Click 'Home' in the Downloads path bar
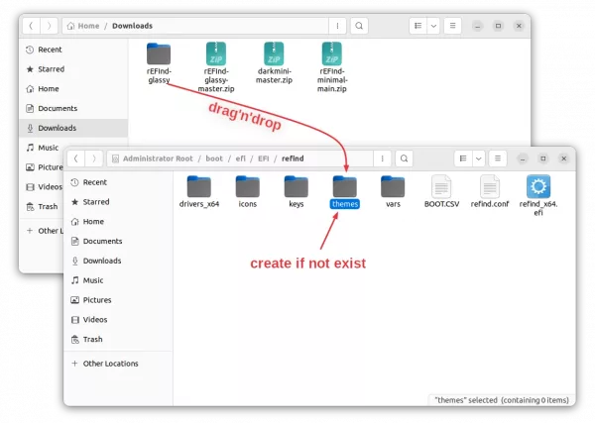Viewport: 595px width, 423px height. [88, 26]
